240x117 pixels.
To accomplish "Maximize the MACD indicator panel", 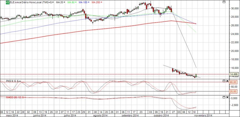I will (x=224, y=97).
